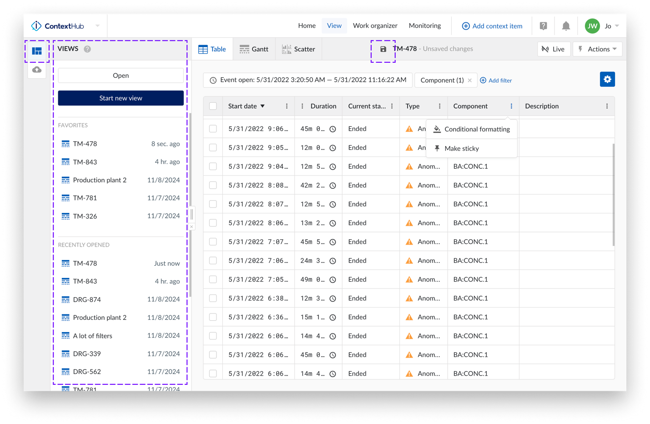Remove the Component (1) filter
The height and width of the screenshot is (424, 650).
[x=470, y=81]
